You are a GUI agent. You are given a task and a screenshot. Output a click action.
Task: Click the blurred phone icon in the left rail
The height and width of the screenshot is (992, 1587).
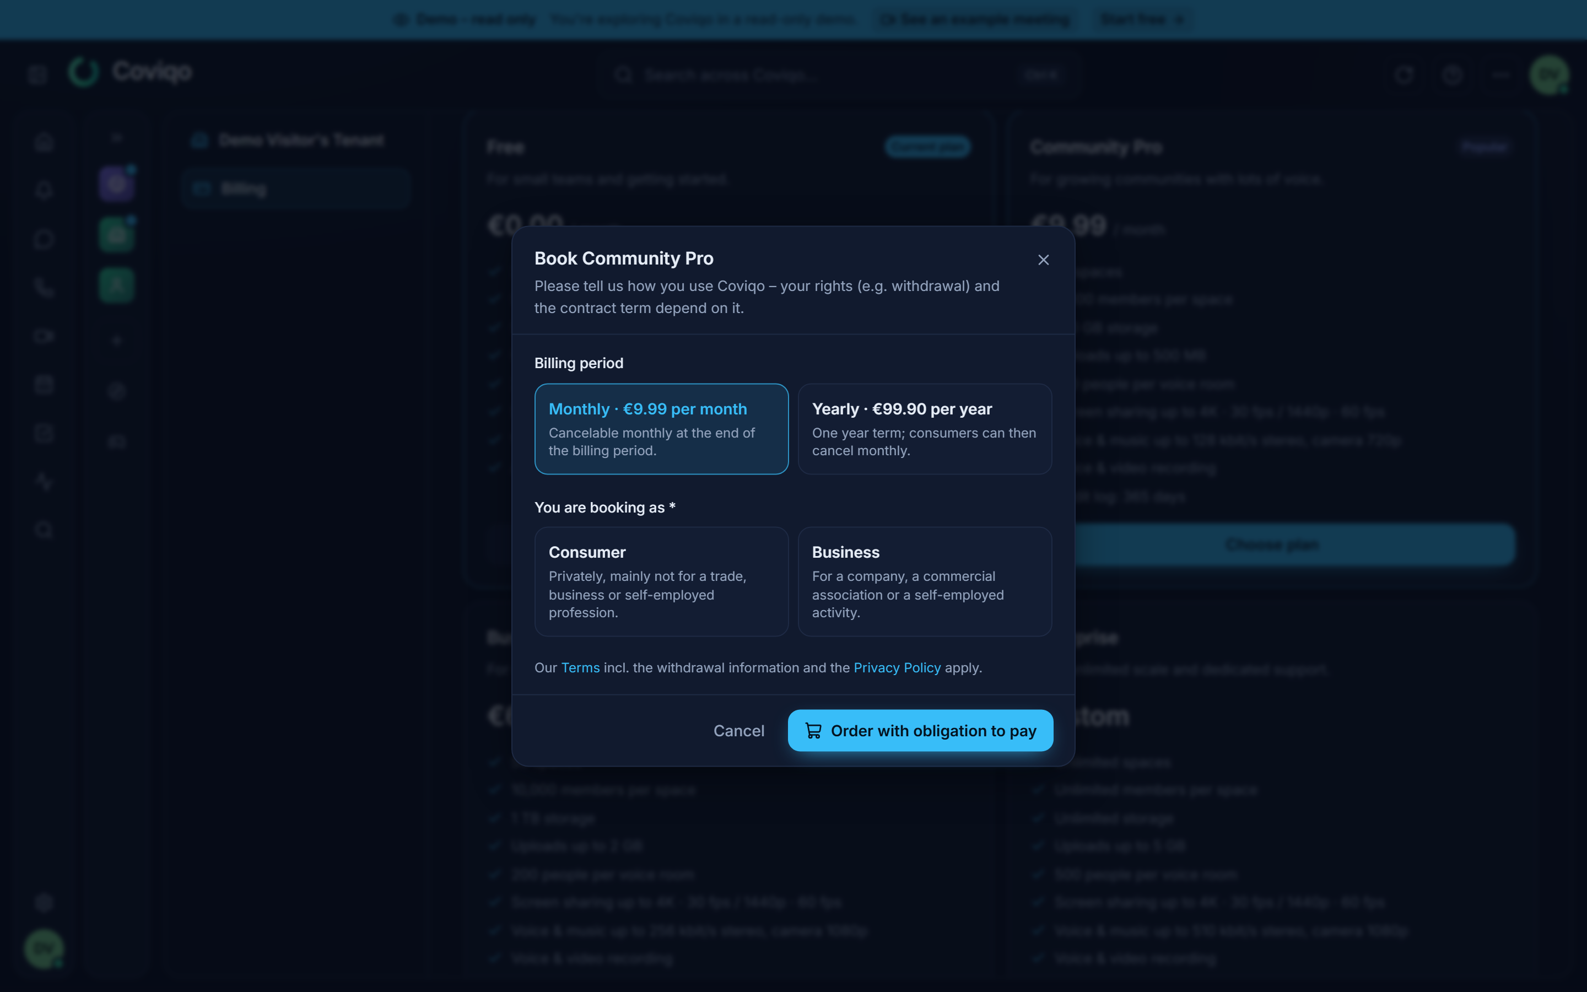click(44, 287)
